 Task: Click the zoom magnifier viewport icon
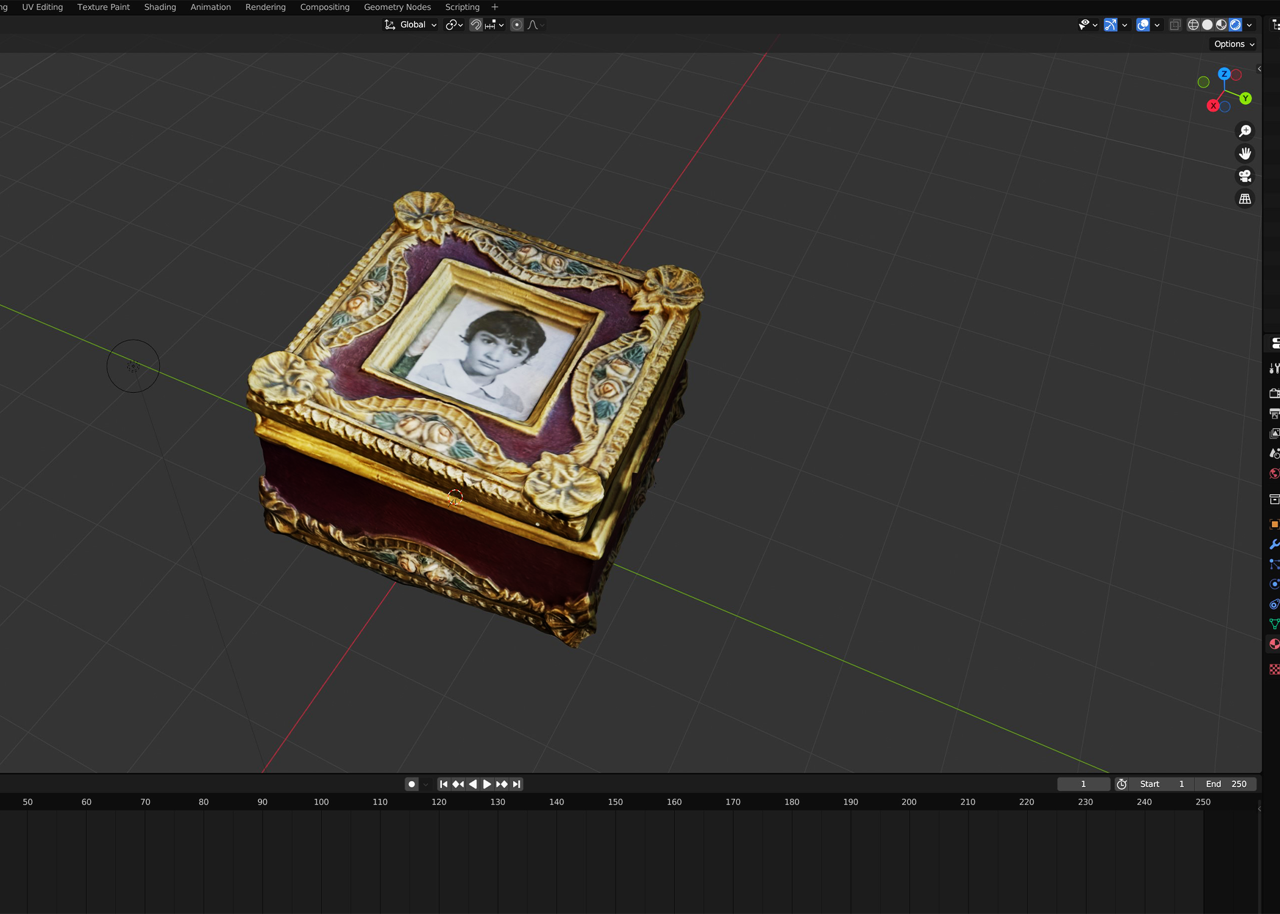[x=1245, y=131]
